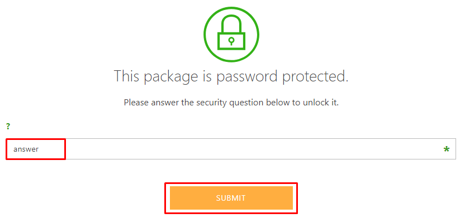This screenshot has width=460, height=218.
Task: Click the orange SUBMIT button
Action: [231, 198]
